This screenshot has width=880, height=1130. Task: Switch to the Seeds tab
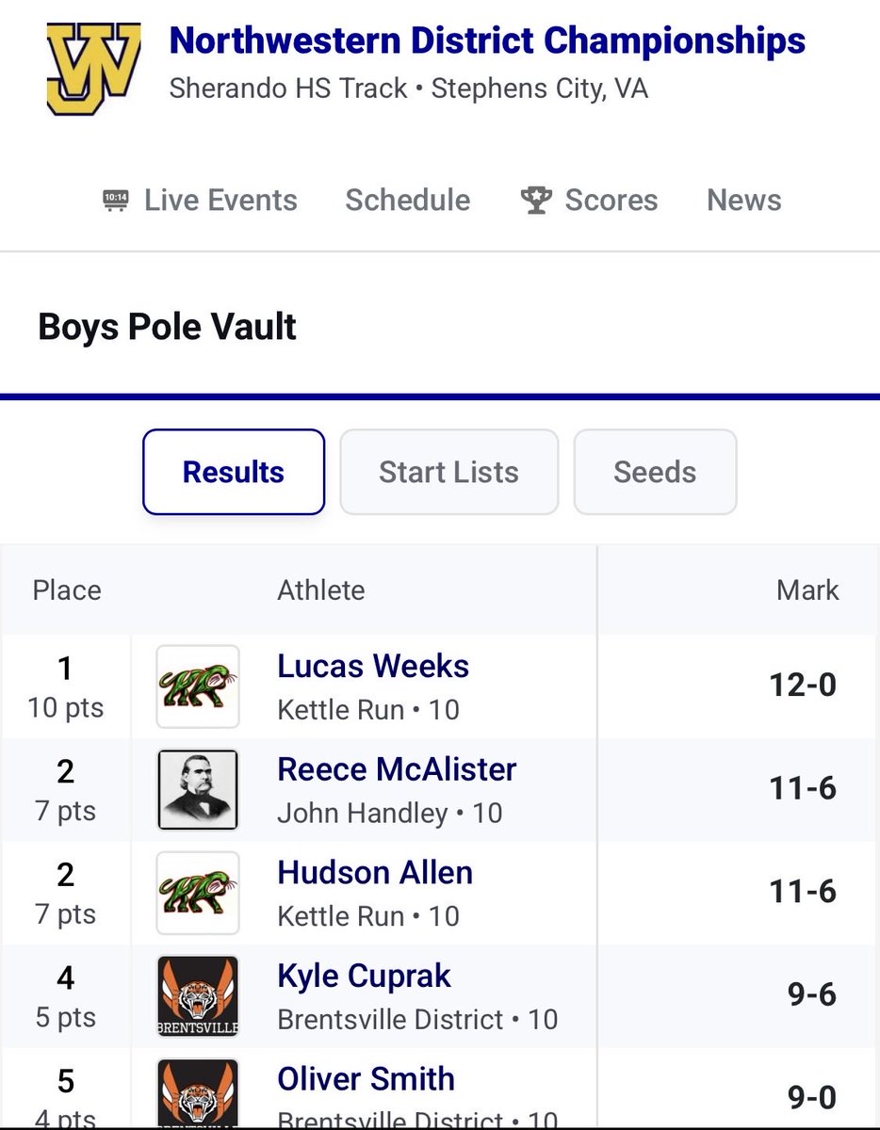(x=655, y=472)
